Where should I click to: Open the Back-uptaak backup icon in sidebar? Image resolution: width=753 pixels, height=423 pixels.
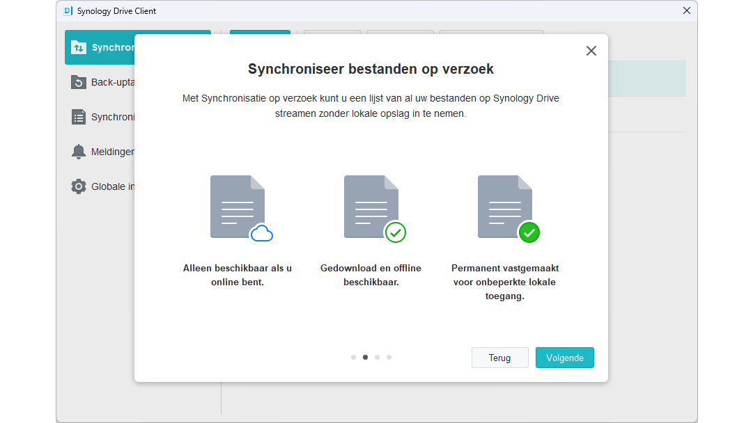click(78, 81)
